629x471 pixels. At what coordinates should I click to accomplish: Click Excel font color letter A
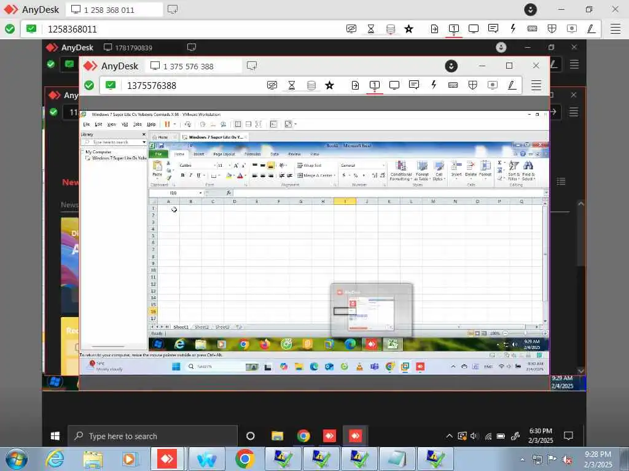pyautogui.click(x=240, y=175)
